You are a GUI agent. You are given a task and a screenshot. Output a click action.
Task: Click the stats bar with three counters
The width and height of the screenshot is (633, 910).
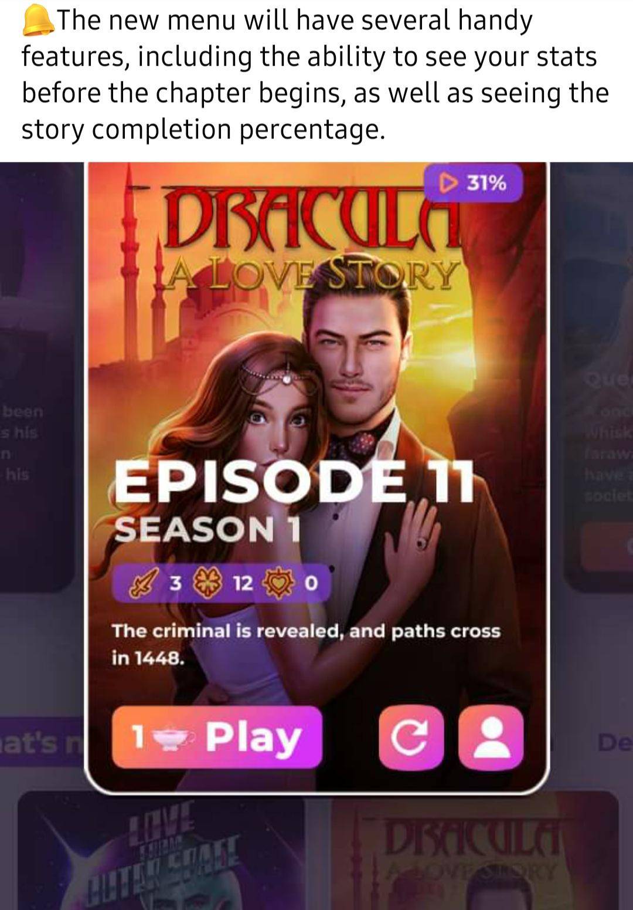(221, 584)
